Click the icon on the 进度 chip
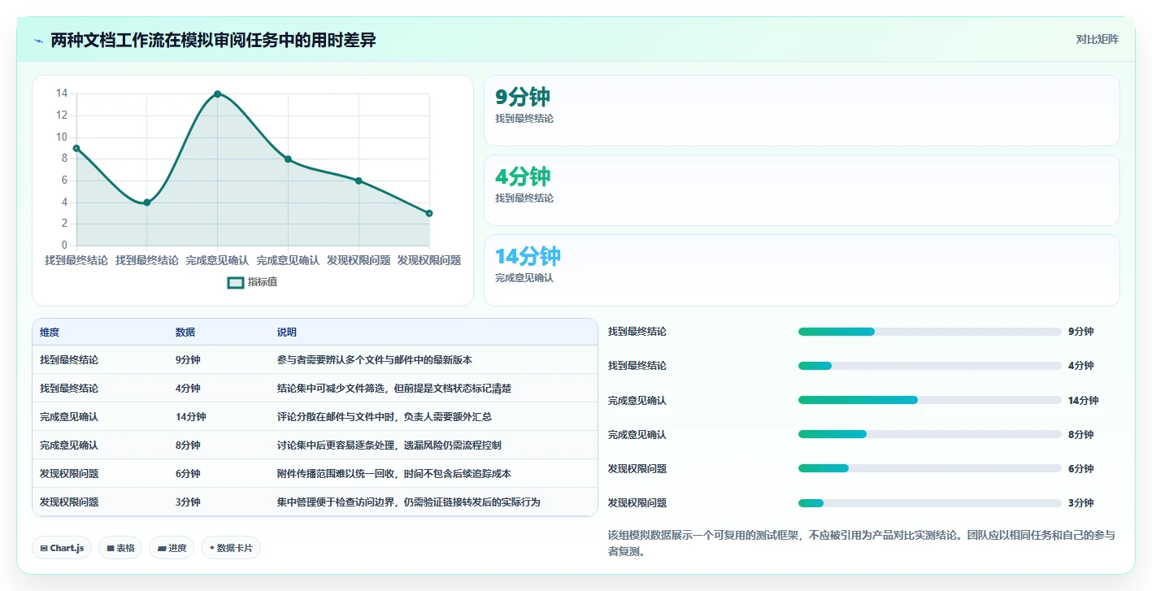 pyautogui.click(x=162, y=549)
